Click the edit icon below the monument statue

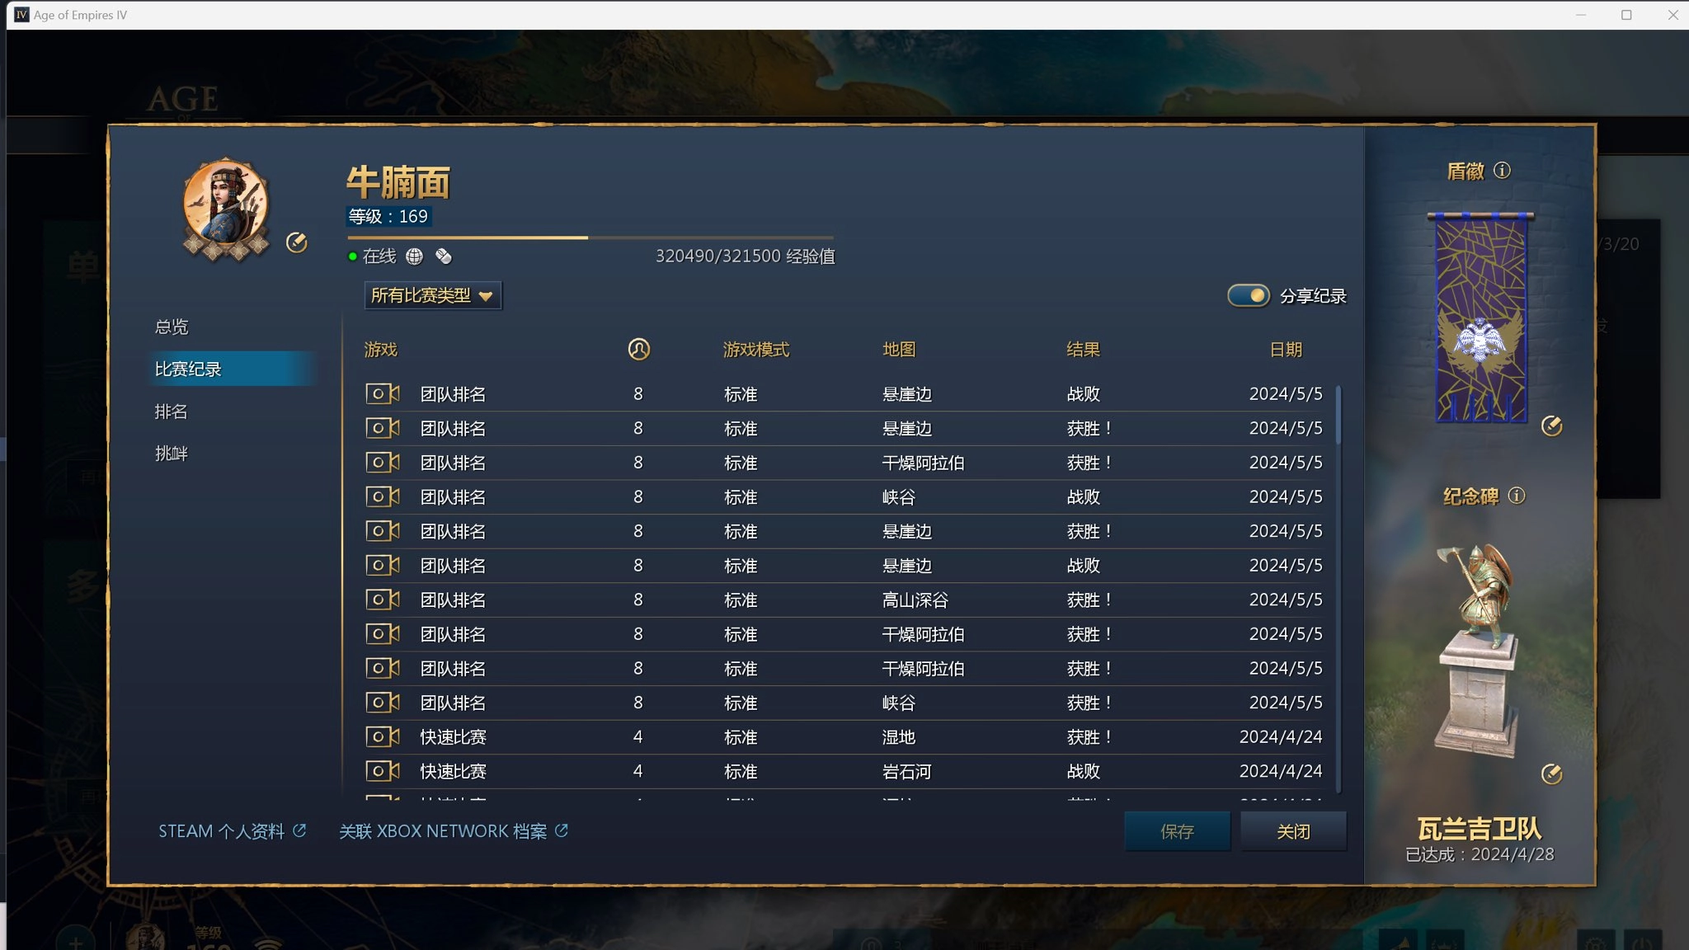(1551, 774)
